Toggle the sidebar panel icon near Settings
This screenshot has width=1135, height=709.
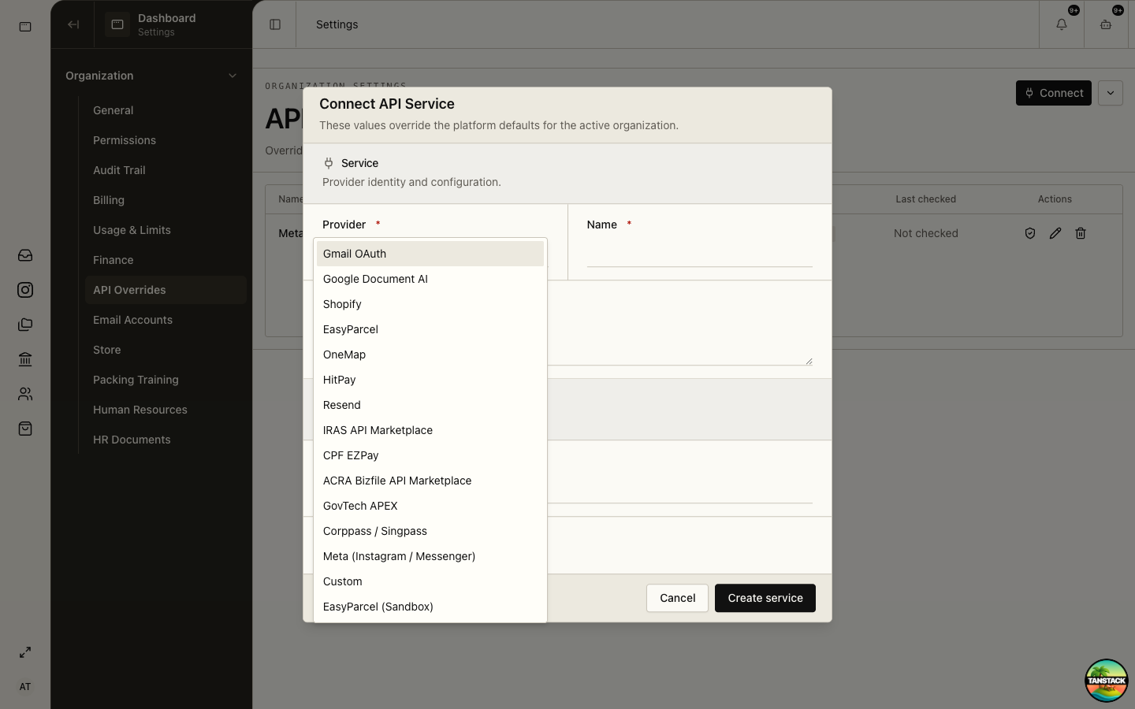[275, 24]
